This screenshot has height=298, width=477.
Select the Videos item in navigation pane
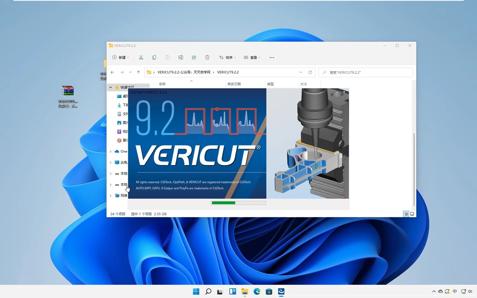pos(122,131)
